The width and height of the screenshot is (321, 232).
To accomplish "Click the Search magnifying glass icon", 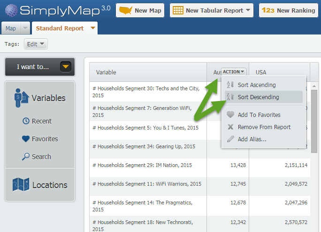I will pos(26,157).
